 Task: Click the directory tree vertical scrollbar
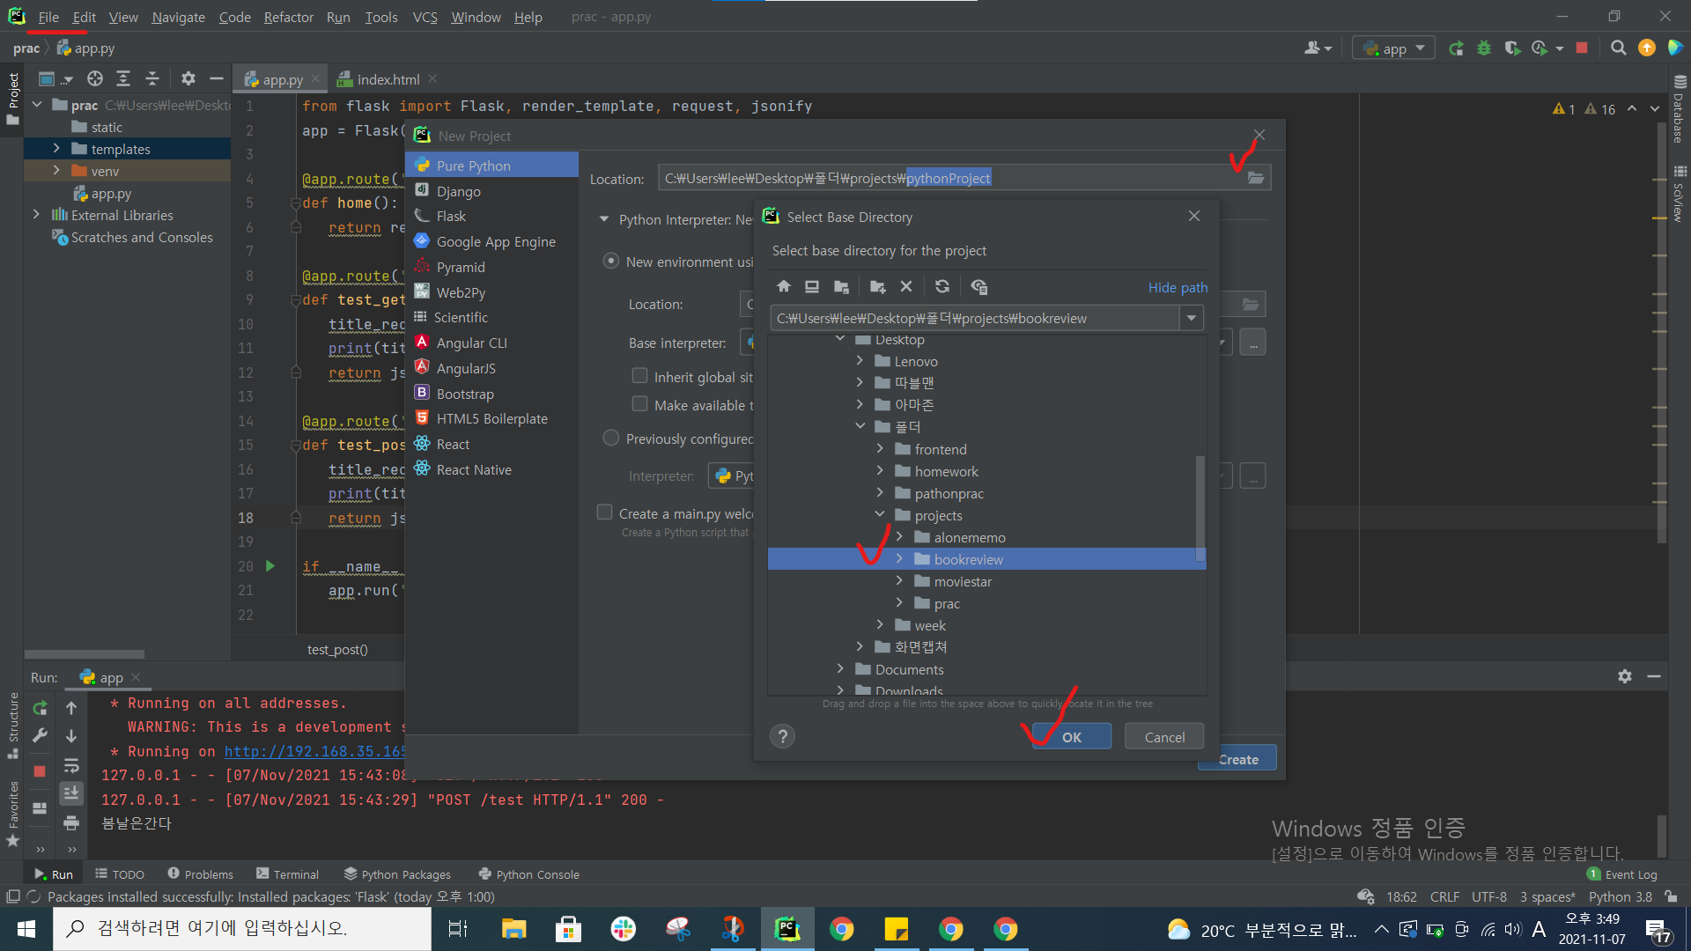[1200, 506]
